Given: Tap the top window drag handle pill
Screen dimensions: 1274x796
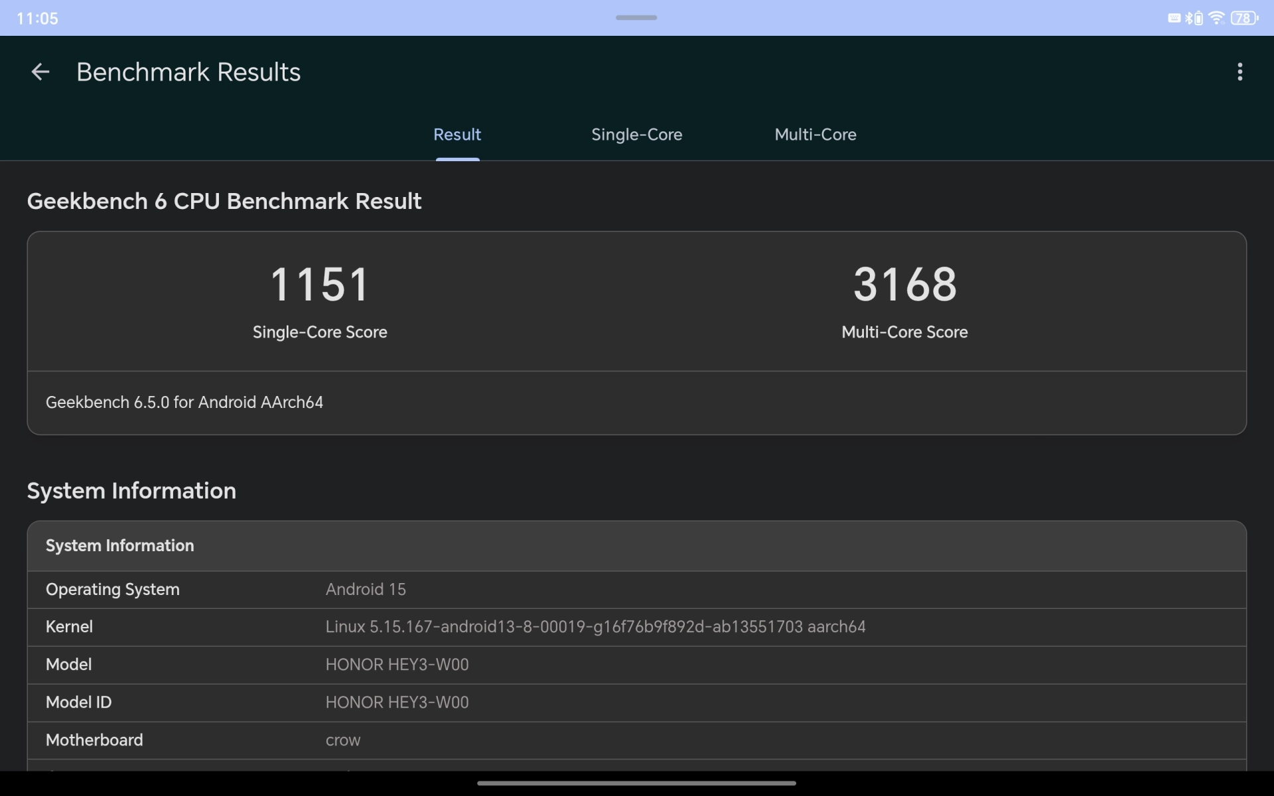Looking at the screenshot, I should (x=636, y=18).
